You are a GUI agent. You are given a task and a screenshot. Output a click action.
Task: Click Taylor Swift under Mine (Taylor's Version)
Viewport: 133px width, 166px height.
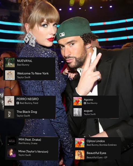pos(24,155)
